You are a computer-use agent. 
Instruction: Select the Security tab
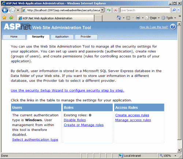coord(38,37)
